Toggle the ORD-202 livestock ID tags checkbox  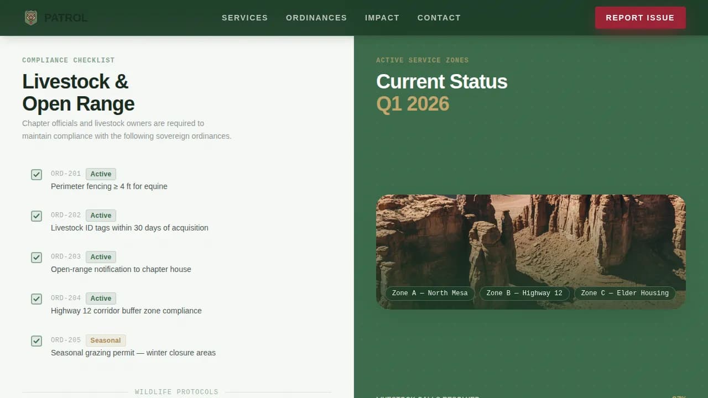37,216
